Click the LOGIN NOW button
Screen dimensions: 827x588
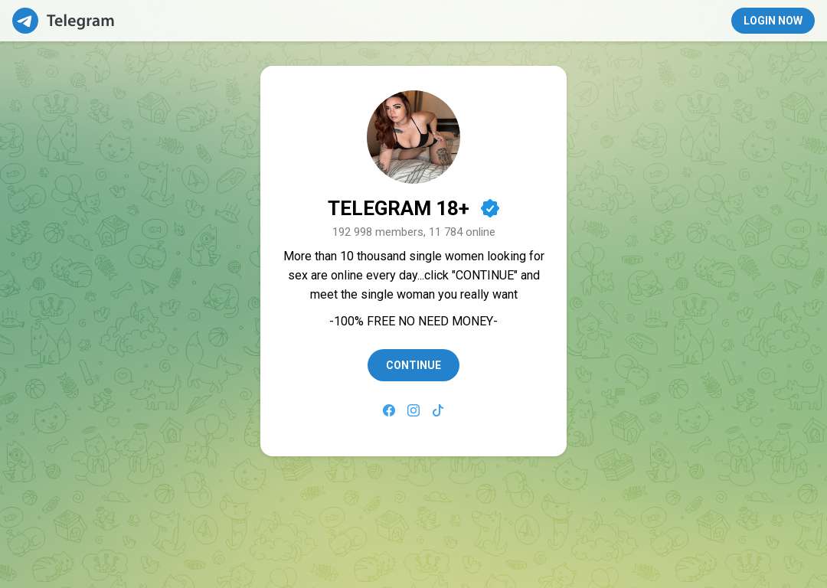tap(773, 21)
